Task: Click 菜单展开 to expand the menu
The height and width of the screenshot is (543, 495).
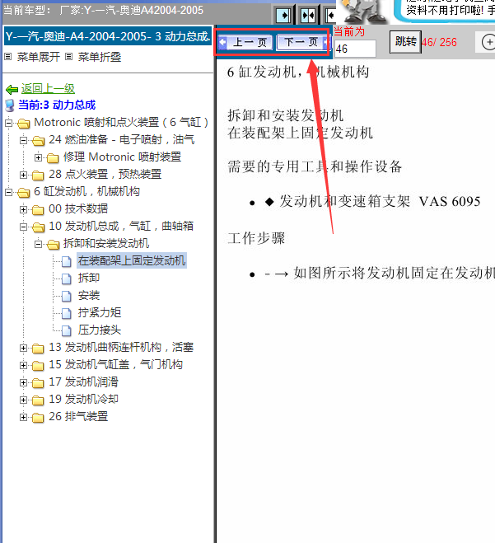Action: [39, 57]
